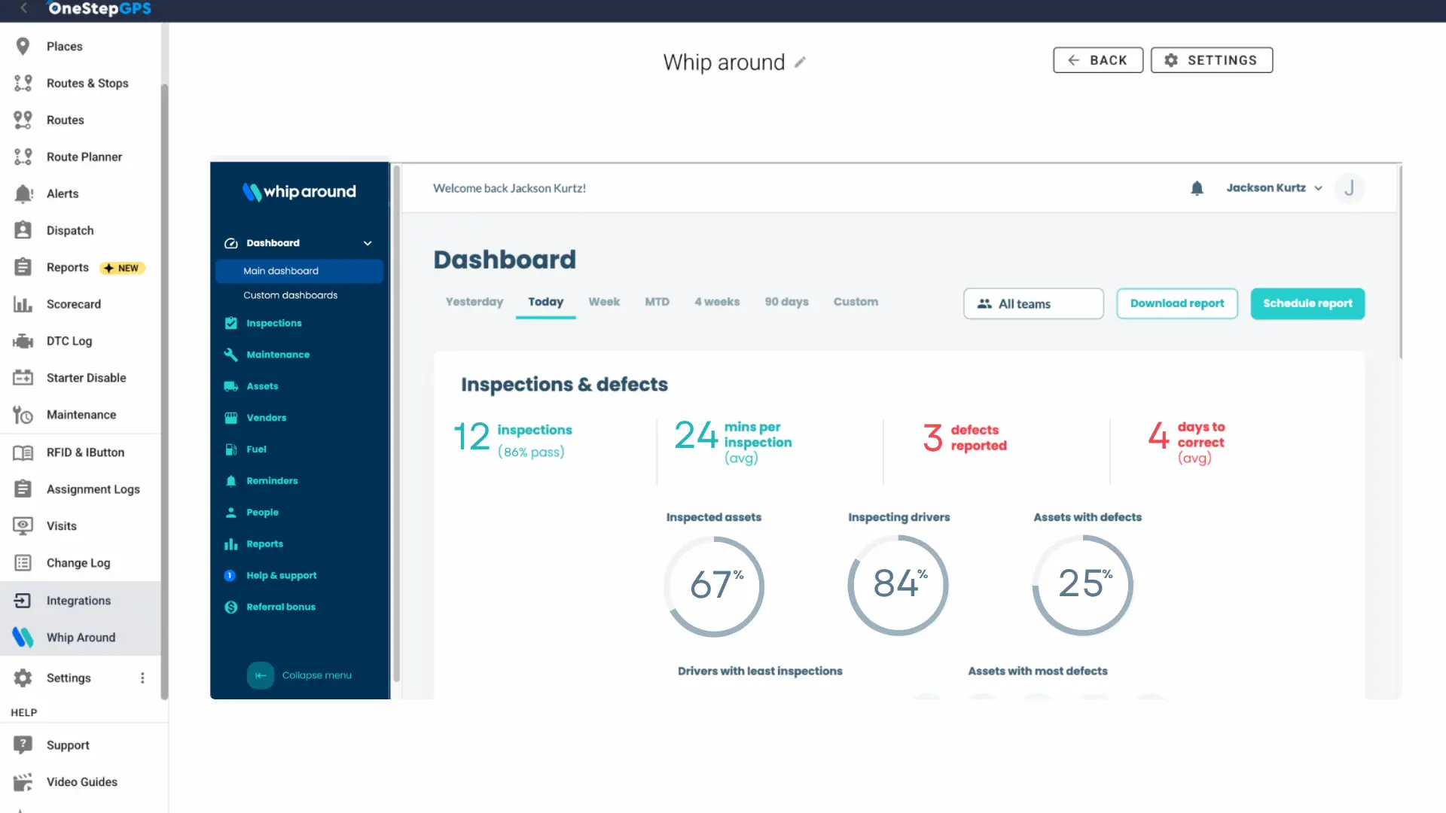Click the Alerts bell icon
This screenshot has height=813, width=1446.
tap(23, 193)
